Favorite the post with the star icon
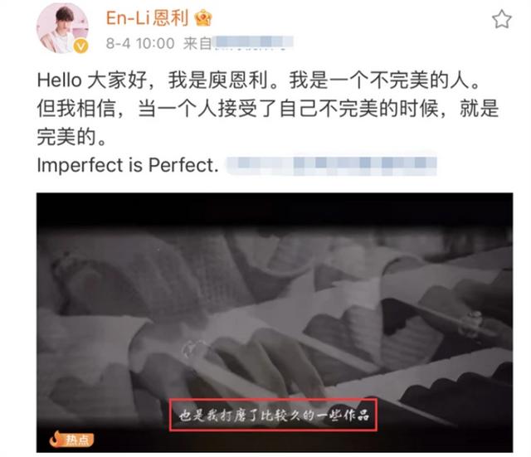 tap(501, 19)
